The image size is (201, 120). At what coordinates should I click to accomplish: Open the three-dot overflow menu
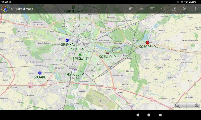pyautogui.click(x=195, y=9)
